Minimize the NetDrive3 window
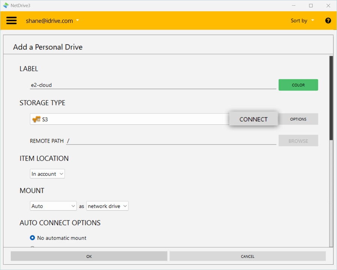337x270 pixels. tap(294, 6)
